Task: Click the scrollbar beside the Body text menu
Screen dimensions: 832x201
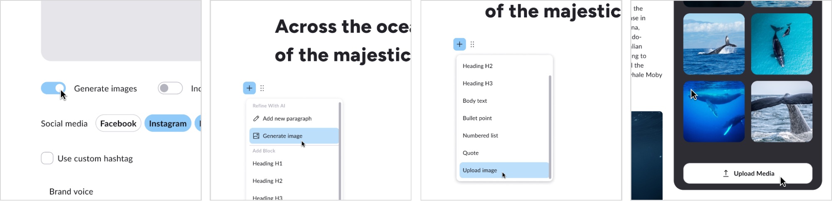Action: [550, 124]
